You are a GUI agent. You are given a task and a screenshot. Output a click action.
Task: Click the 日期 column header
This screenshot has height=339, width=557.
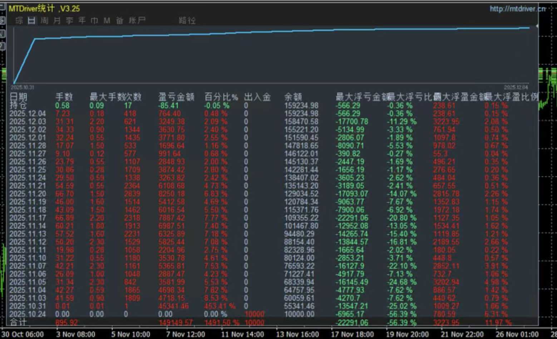point(18,97)
